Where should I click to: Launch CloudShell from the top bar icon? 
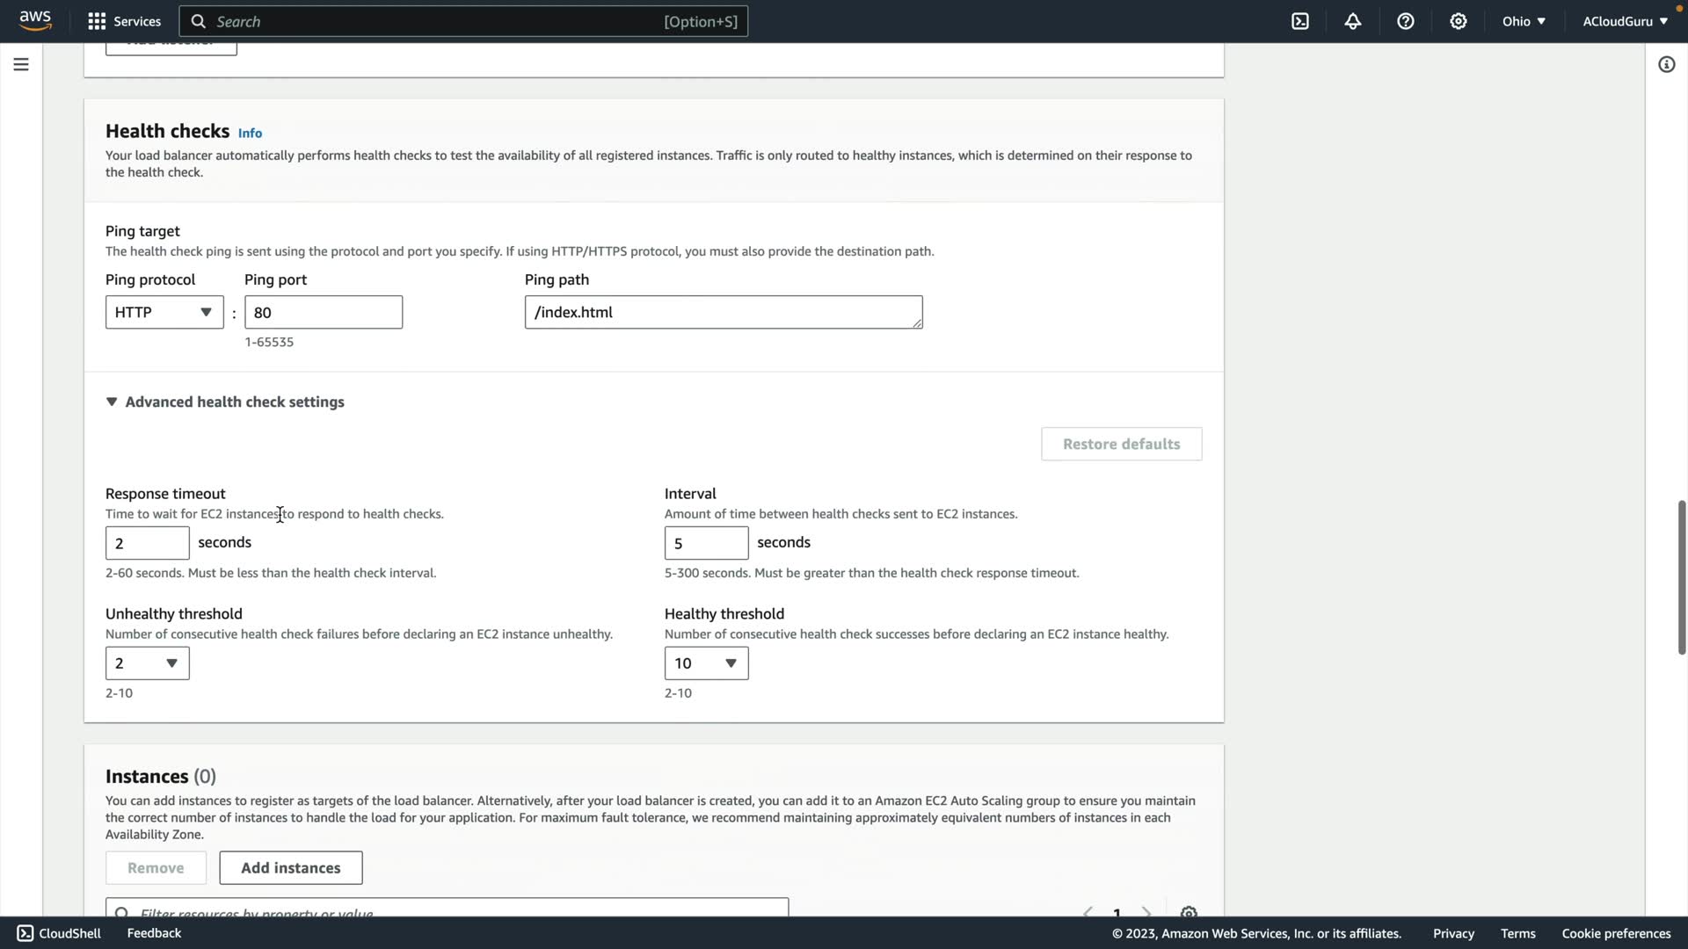(x=1300, y=21)
